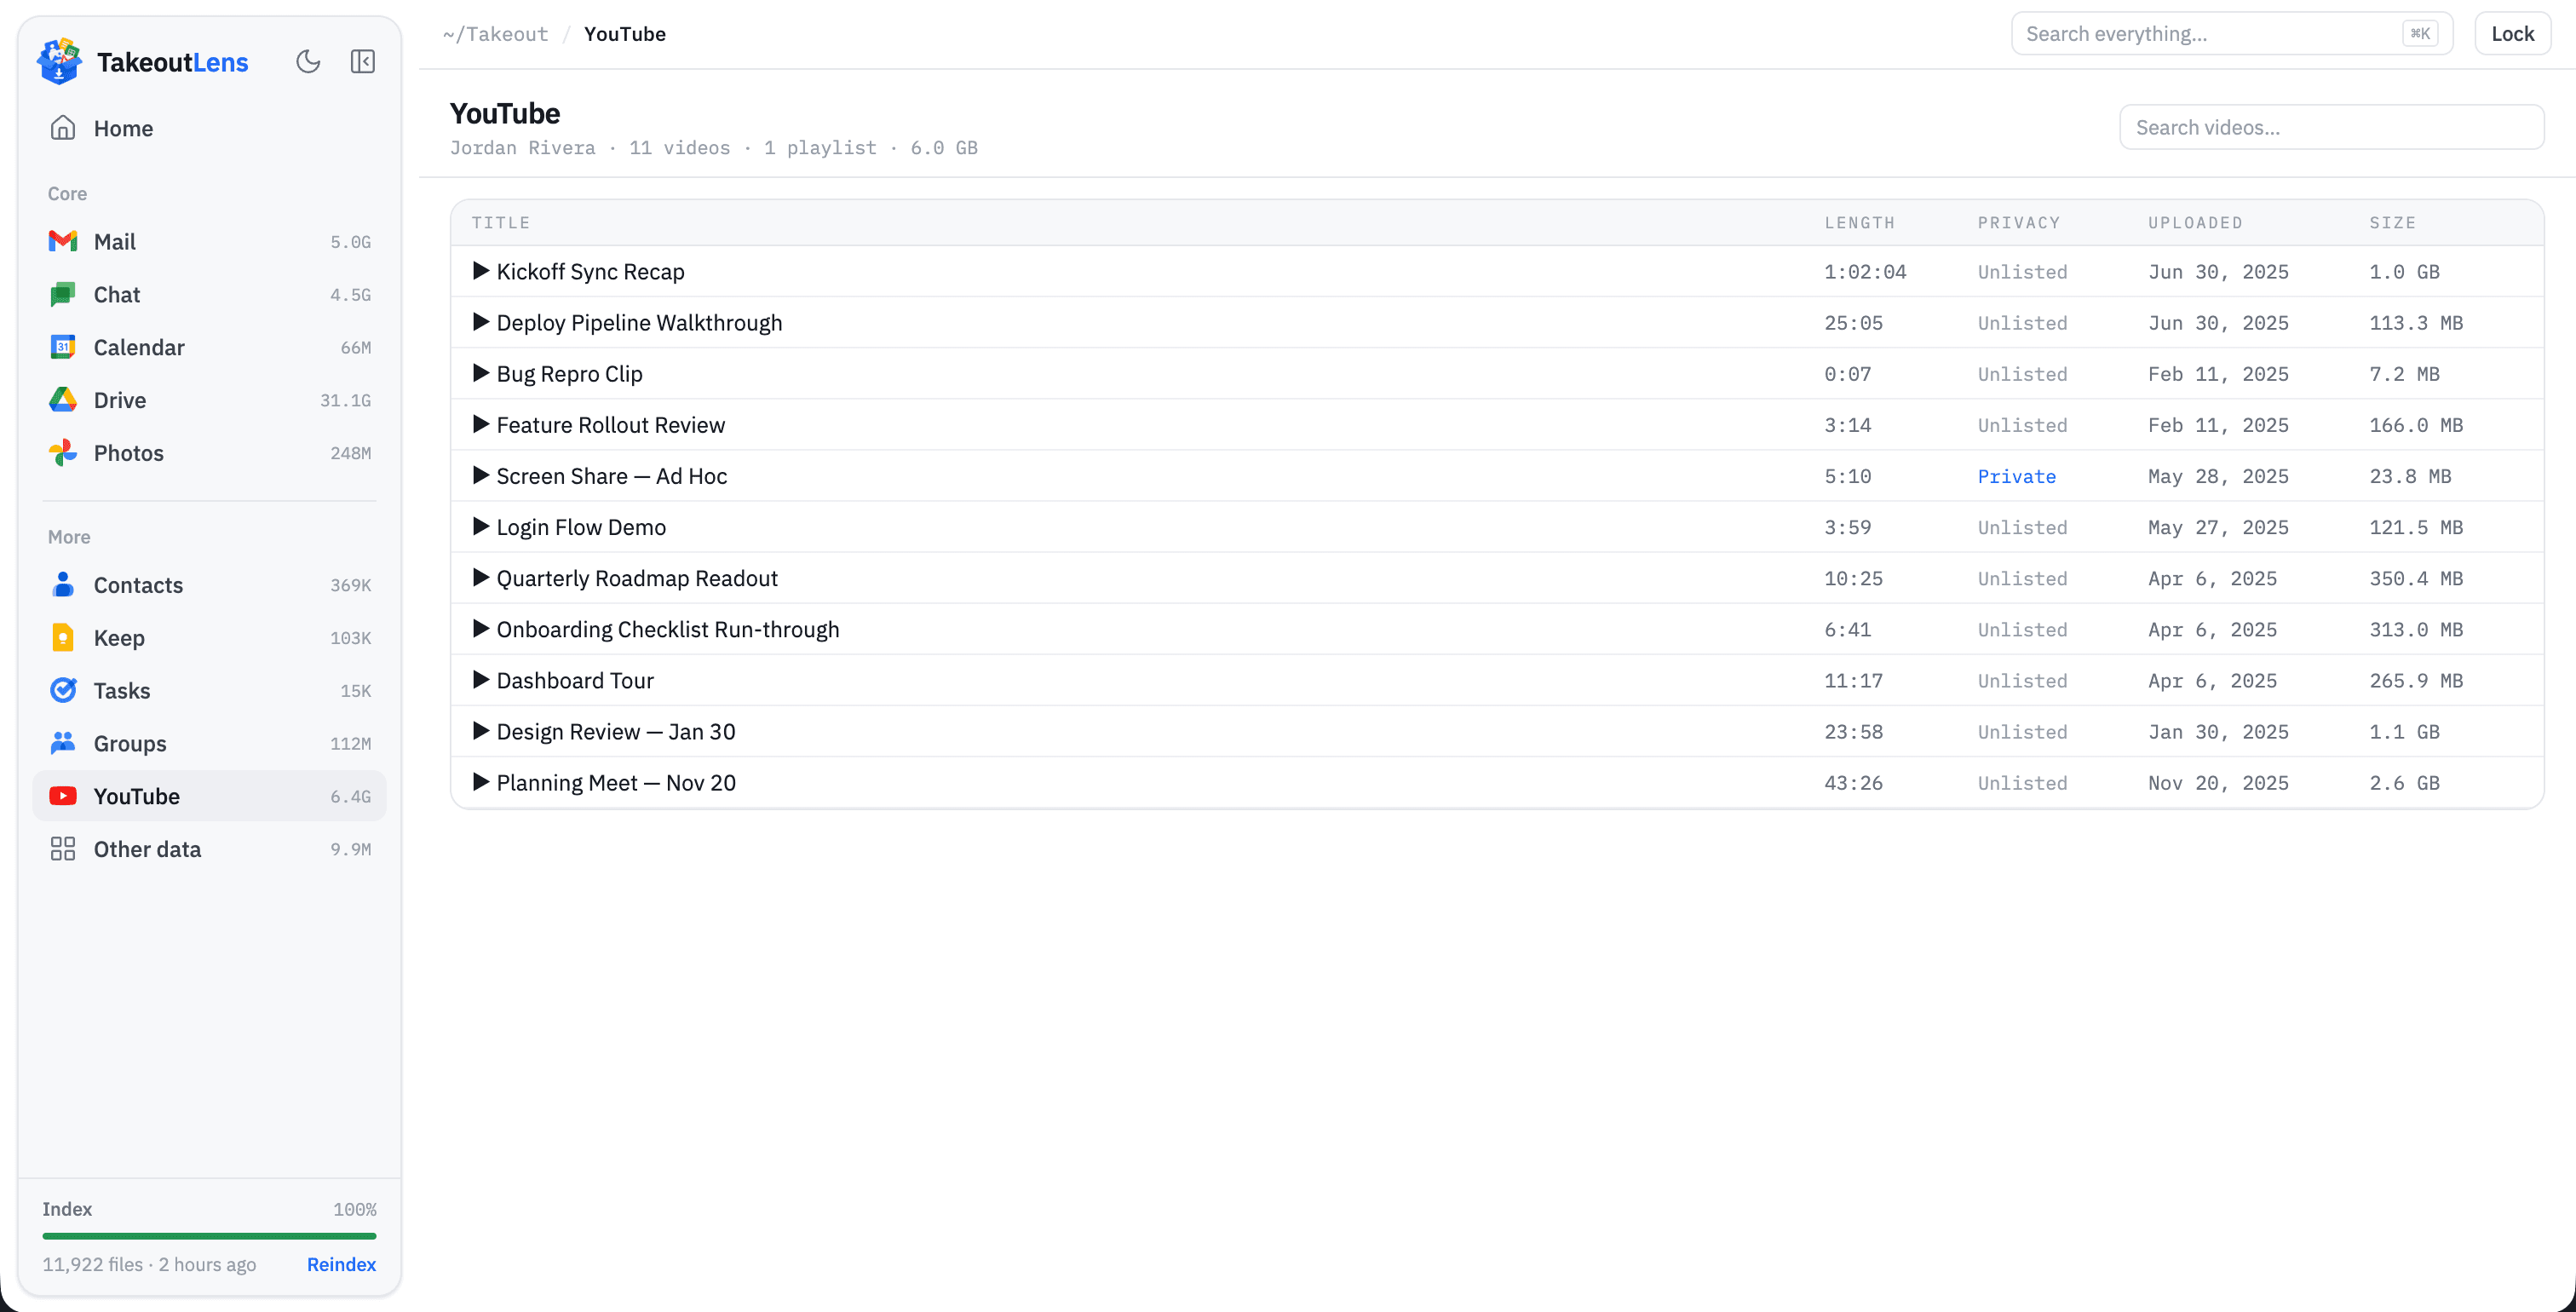
Task: Click the 1:02:04 length value
Action: tap(1866, 272)
